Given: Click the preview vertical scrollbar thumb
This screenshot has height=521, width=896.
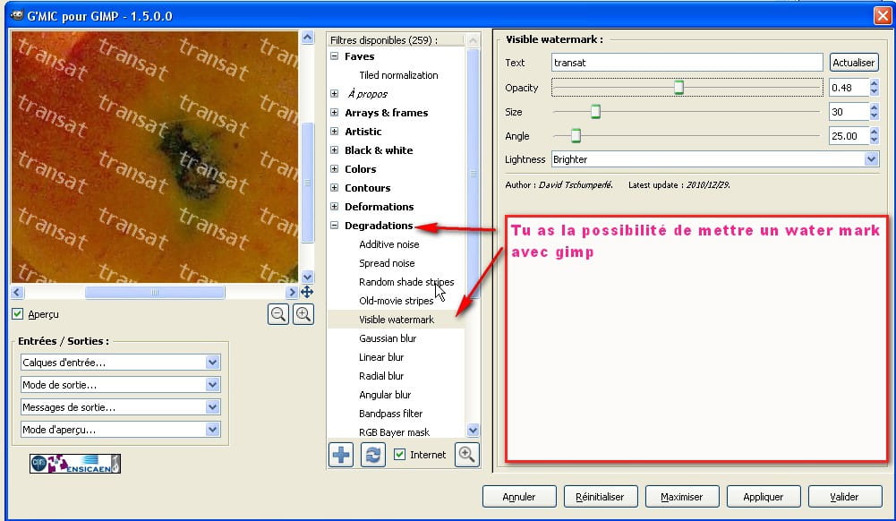Looking at the screenshot, I should (x=307, y=183).
